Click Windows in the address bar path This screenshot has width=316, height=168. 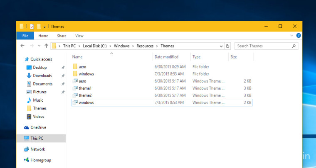[121, 46]
